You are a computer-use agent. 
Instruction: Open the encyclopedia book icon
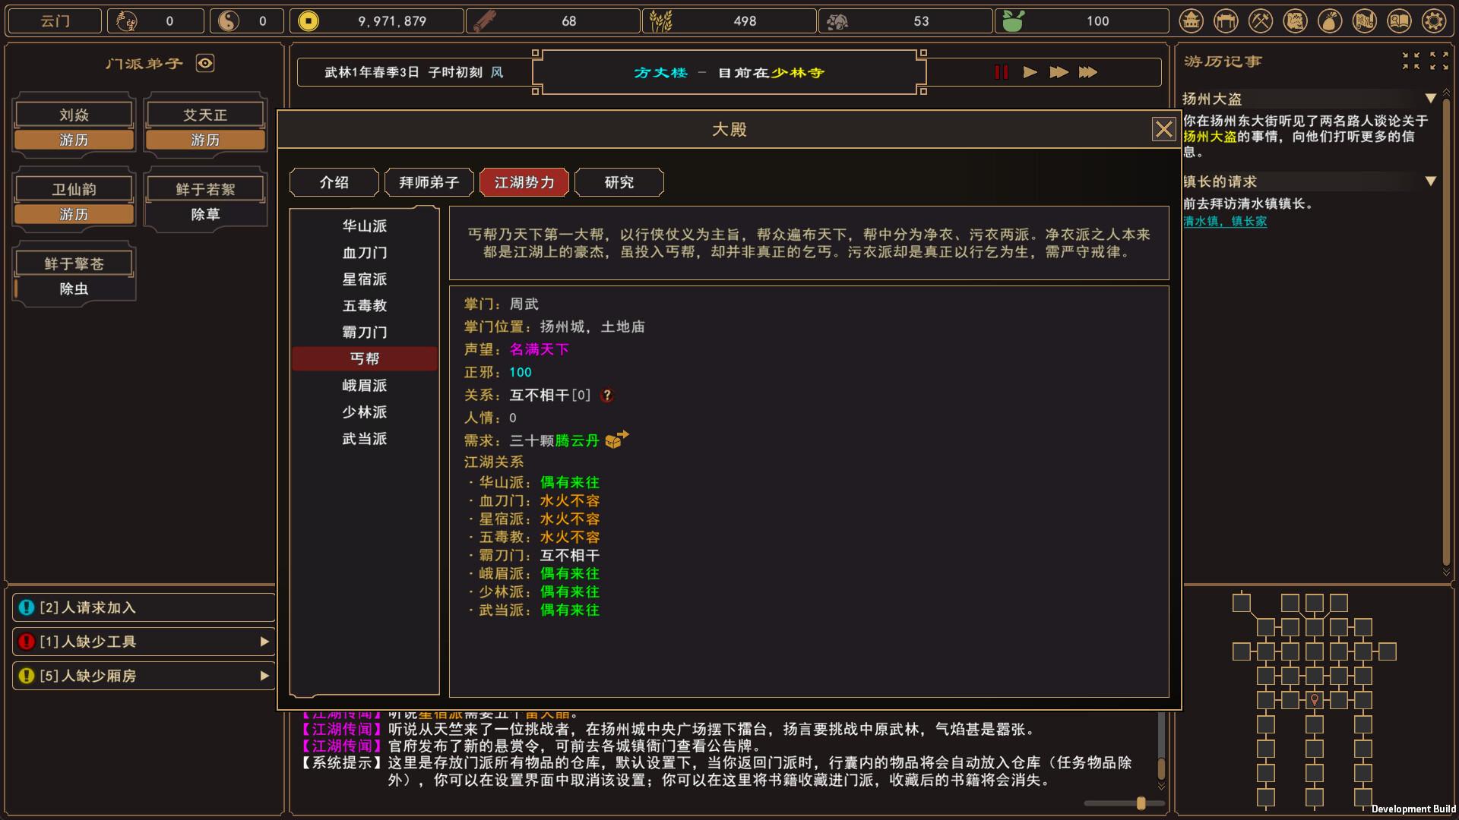pyautogui.click(x=1399, y=20)
